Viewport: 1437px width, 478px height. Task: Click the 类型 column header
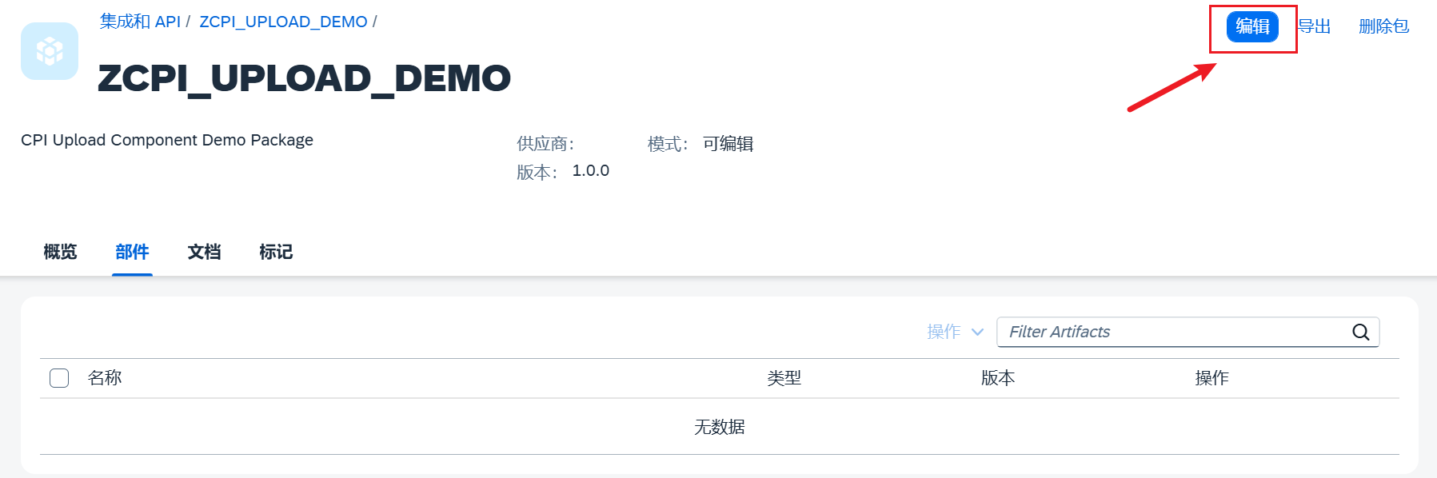784,378
